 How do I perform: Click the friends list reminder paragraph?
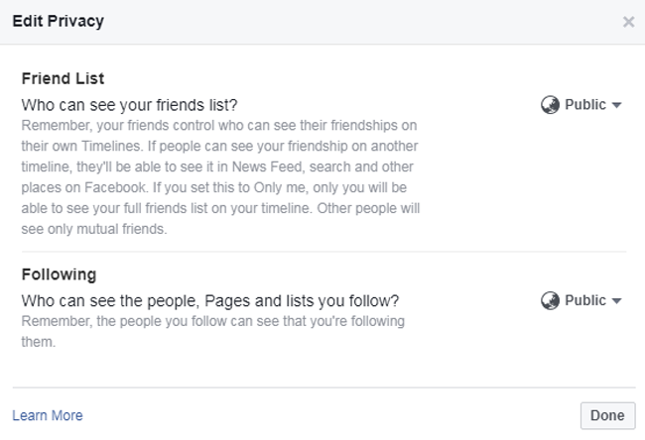tap(220, 177)
